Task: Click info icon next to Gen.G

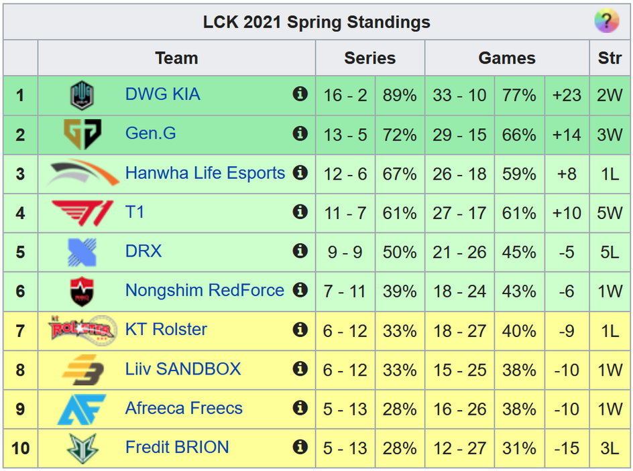Action: tap(300, 133)
